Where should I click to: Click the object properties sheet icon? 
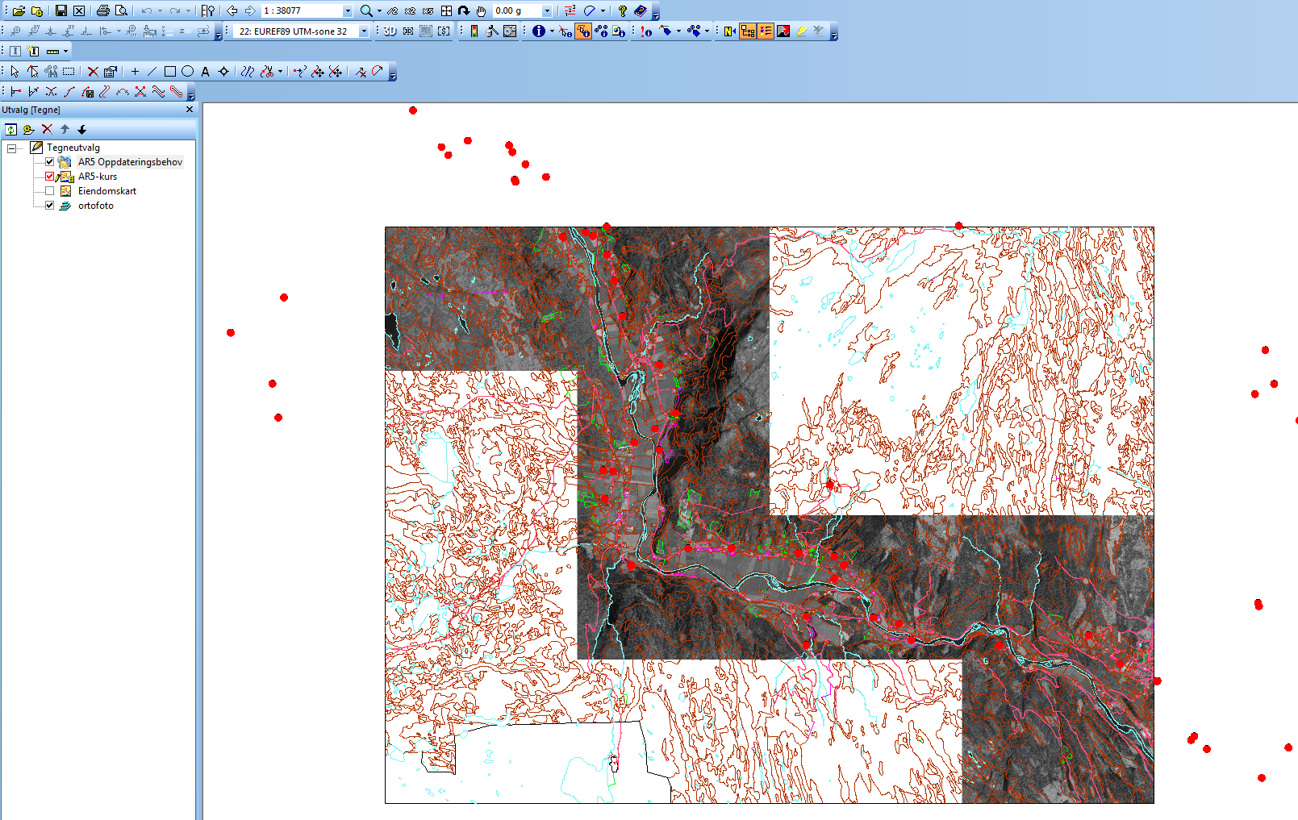point(111,71)
